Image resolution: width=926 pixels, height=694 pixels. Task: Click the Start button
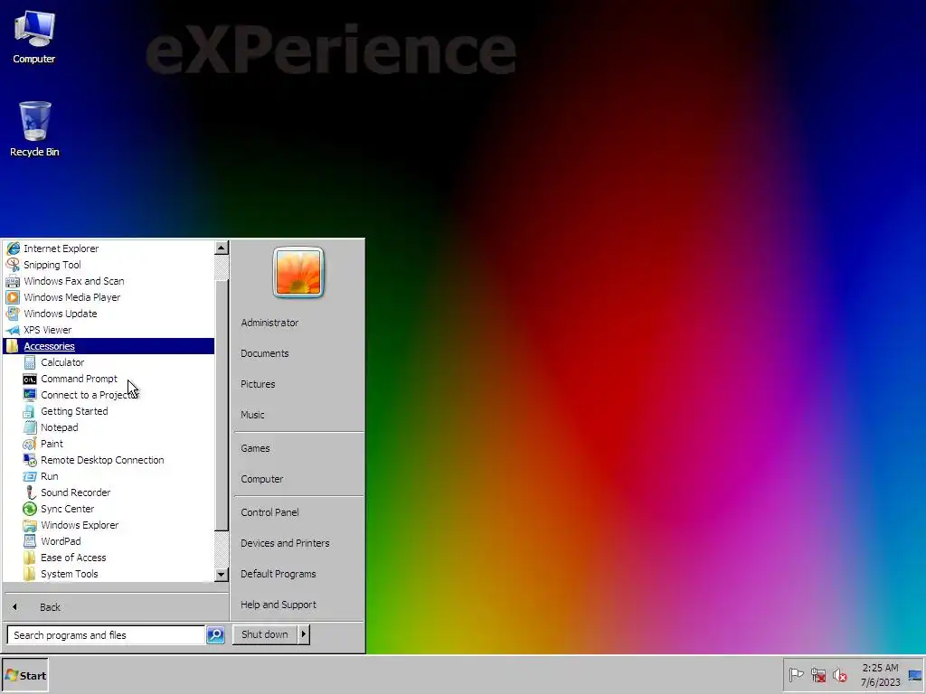[x=25, y=675]
